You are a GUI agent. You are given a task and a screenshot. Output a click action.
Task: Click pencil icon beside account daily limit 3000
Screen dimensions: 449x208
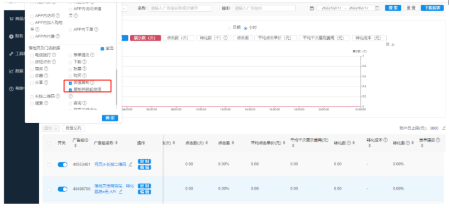444,128
